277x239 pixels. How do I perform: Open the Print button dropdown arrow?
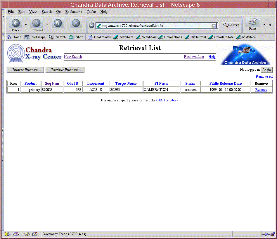point(264,25)
